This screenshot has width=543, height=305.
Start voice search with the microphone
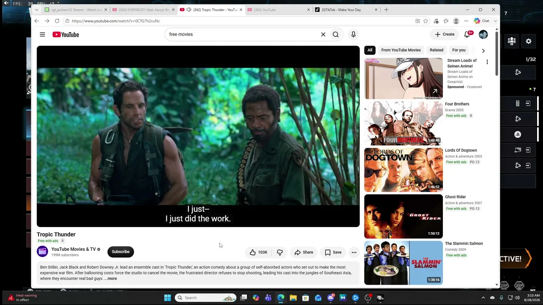(x=353, y=34)
